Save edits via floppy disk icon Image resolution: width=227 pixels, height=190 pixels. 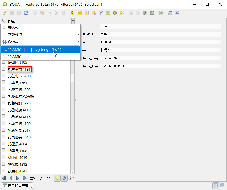click(19, 13)
